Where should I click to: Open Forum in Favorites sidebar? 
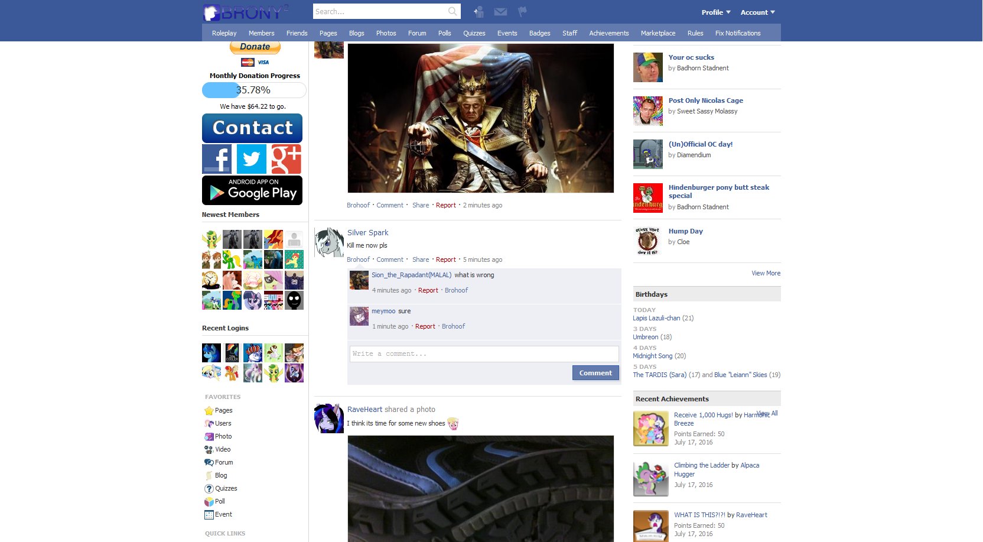tap(224, 462)
